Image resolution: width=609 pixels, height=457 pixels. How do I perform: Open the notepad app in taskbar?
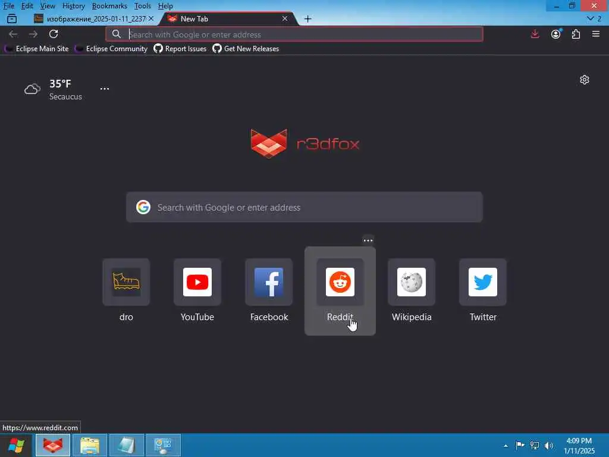[127, 445]
